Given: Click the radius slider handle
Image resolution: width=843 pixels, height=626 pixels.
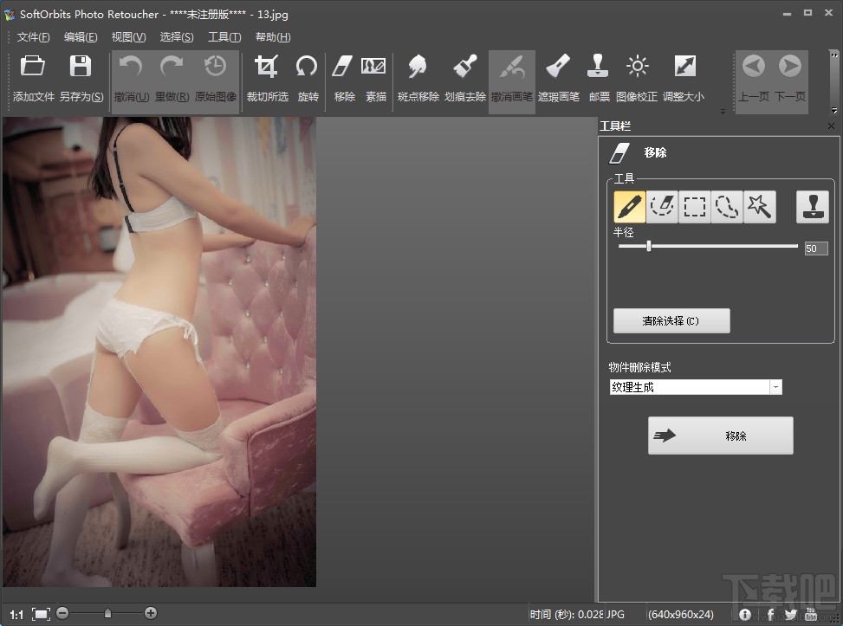Looking at the screenshot, I should tap(649, 246).
